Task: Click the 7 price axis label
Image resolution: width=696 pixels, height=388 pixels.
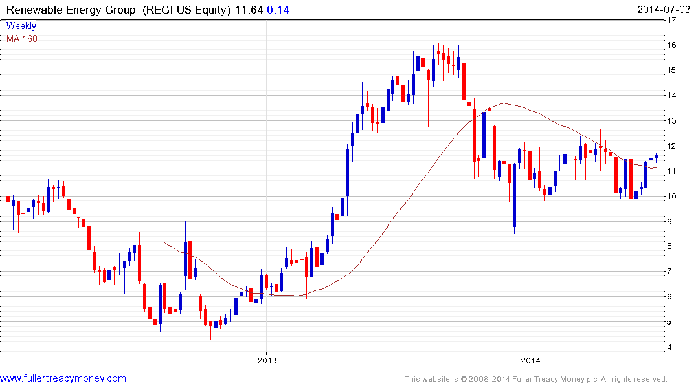Action: 670,272
